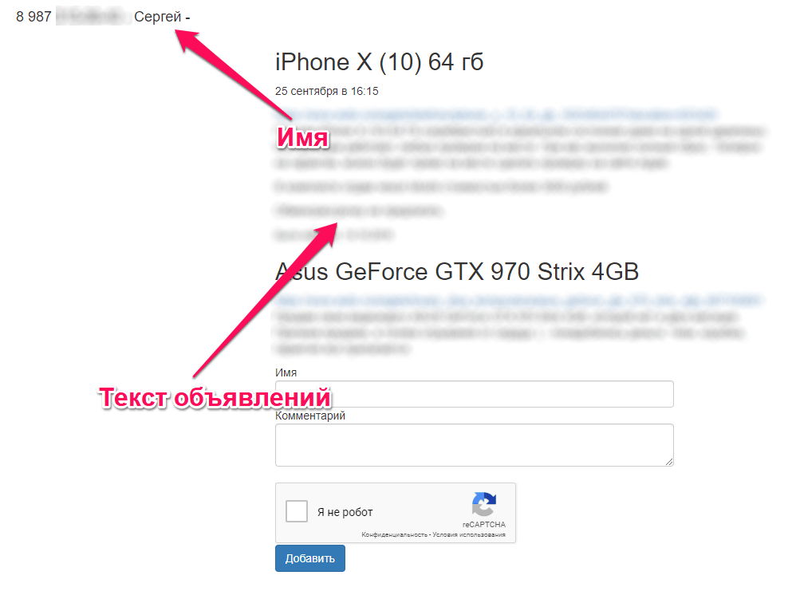Click the pink "Текст объявлений" annotation

[x=215, y=398]
